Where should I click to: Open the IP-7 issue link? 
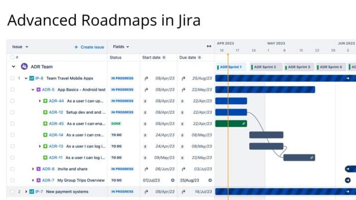pyautogui.click(x=39, y=191)
